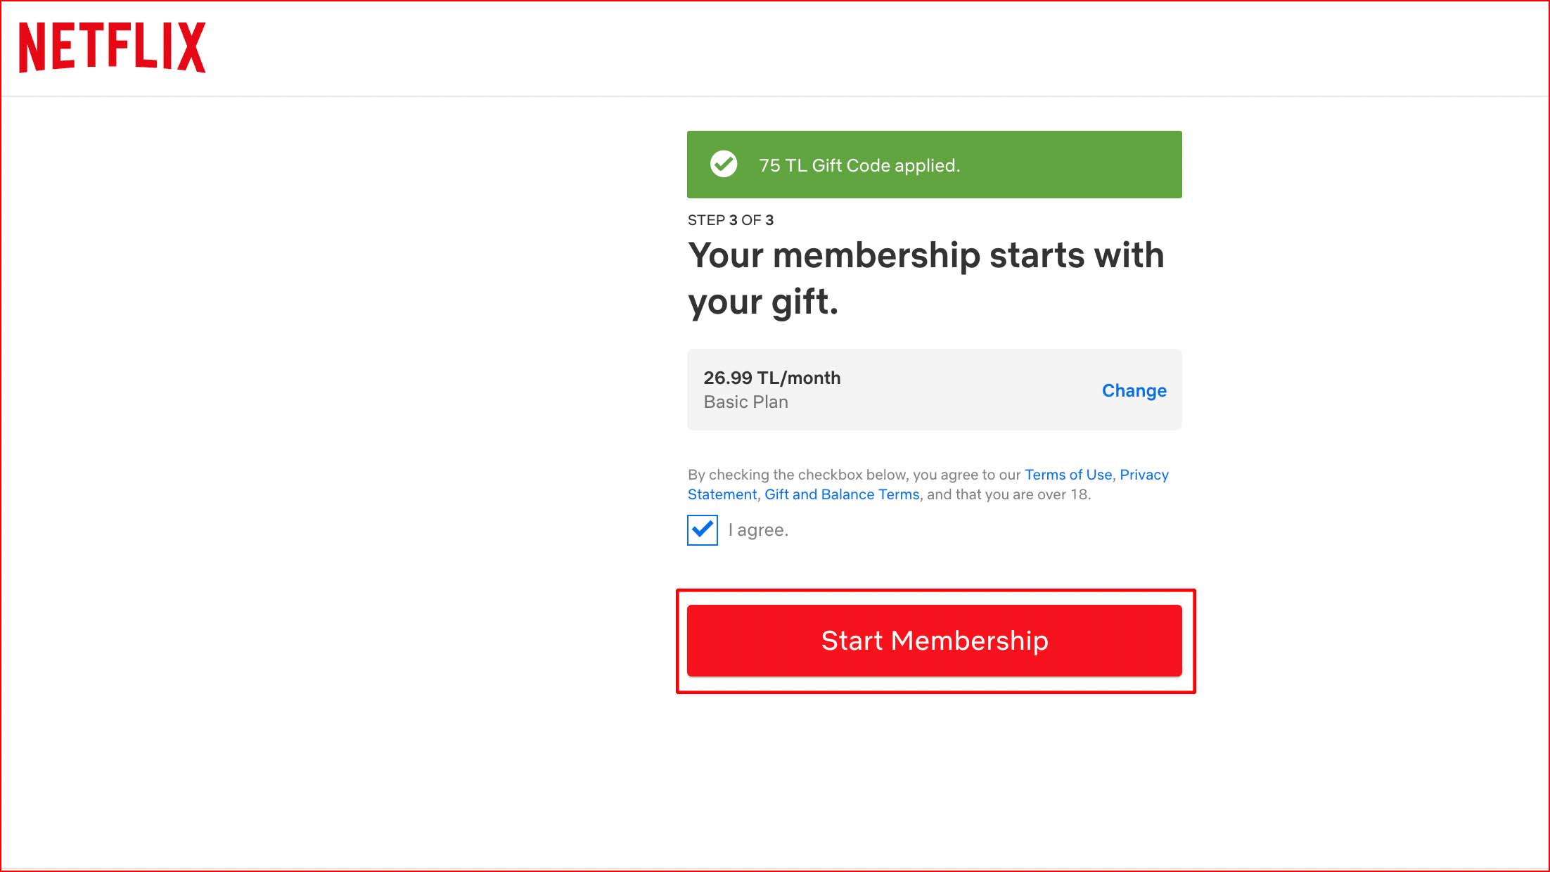This screenshot has width=1550, height=872.
Task: Uncheck the I agree checkbox
Action: pos(703,530)
